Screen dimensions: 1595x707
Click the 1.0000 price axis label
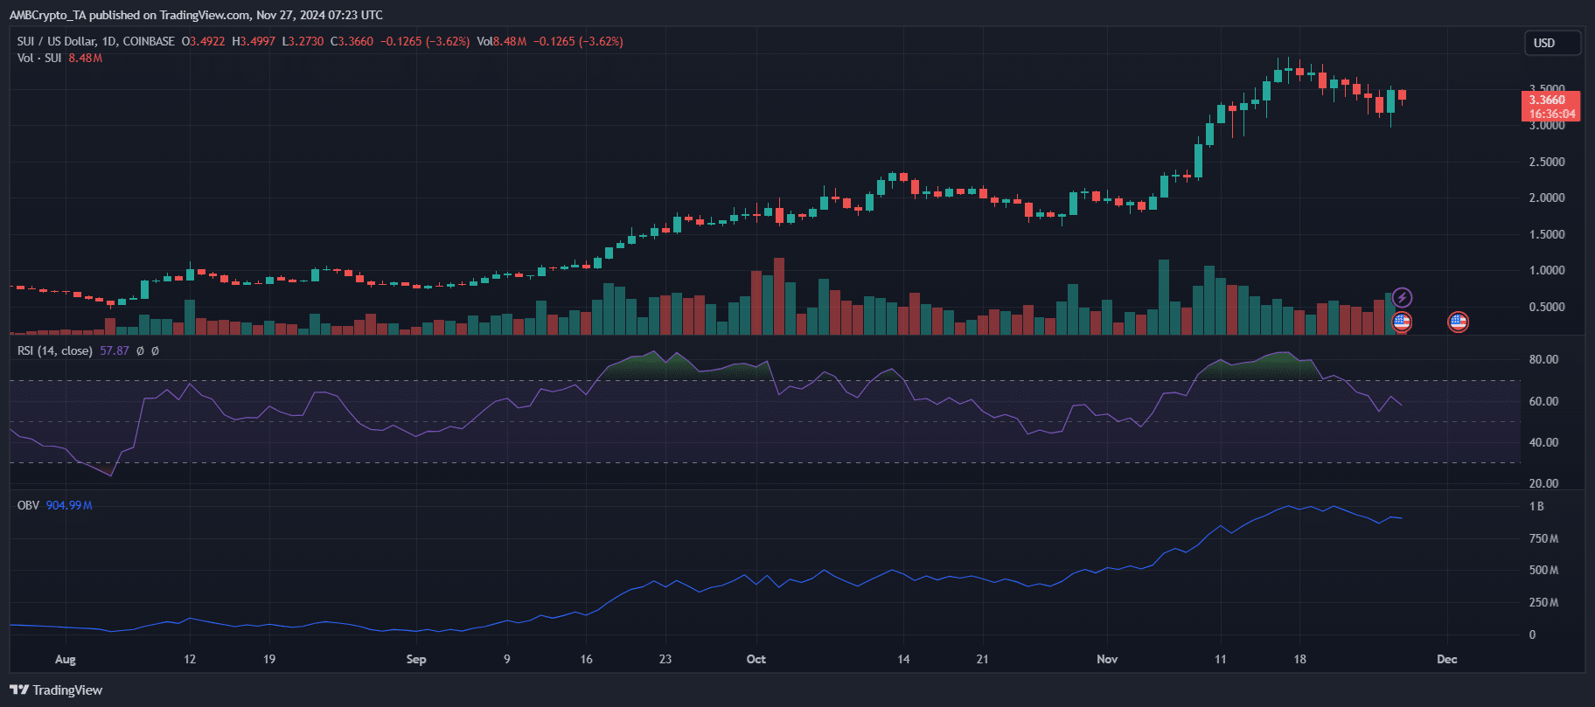1547,270
